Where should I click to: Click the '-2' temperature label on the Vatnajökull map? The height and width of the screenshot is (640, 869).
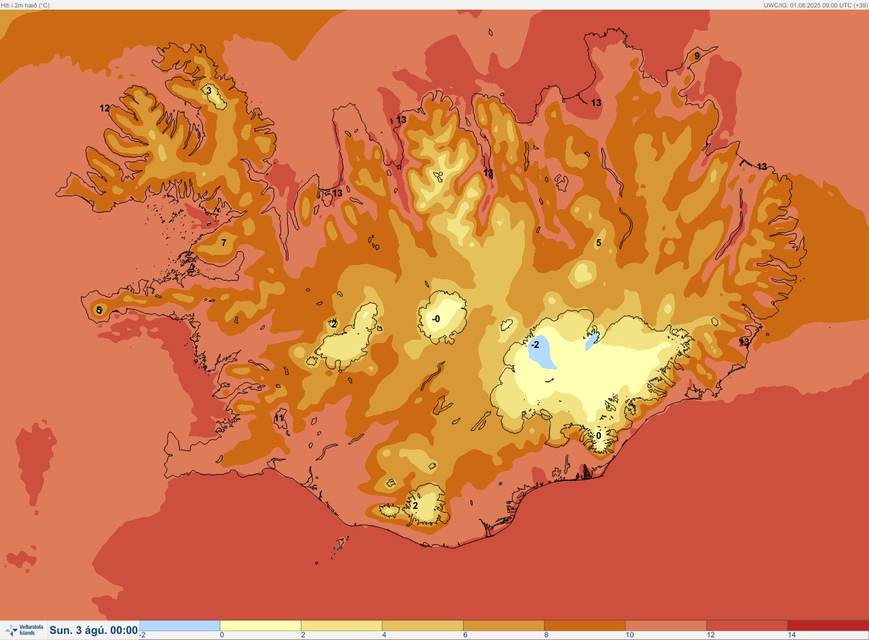tap(535, 344)
